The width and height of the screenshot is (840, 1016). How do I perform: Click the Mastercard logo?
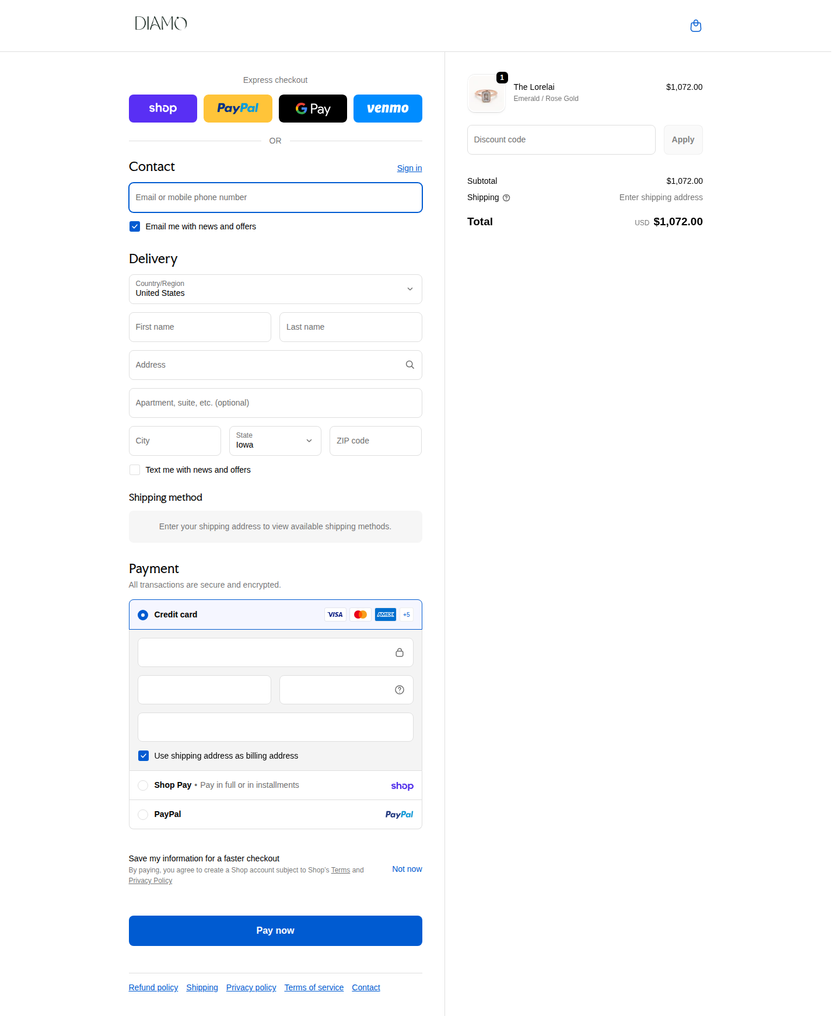pyautogui.click(x=360, y=615)
